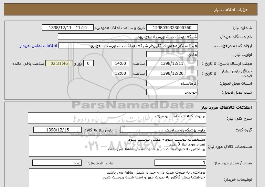Click buyer notes text area
The height and width of the screenshot is (187, 265).
[x=117, y=178]
